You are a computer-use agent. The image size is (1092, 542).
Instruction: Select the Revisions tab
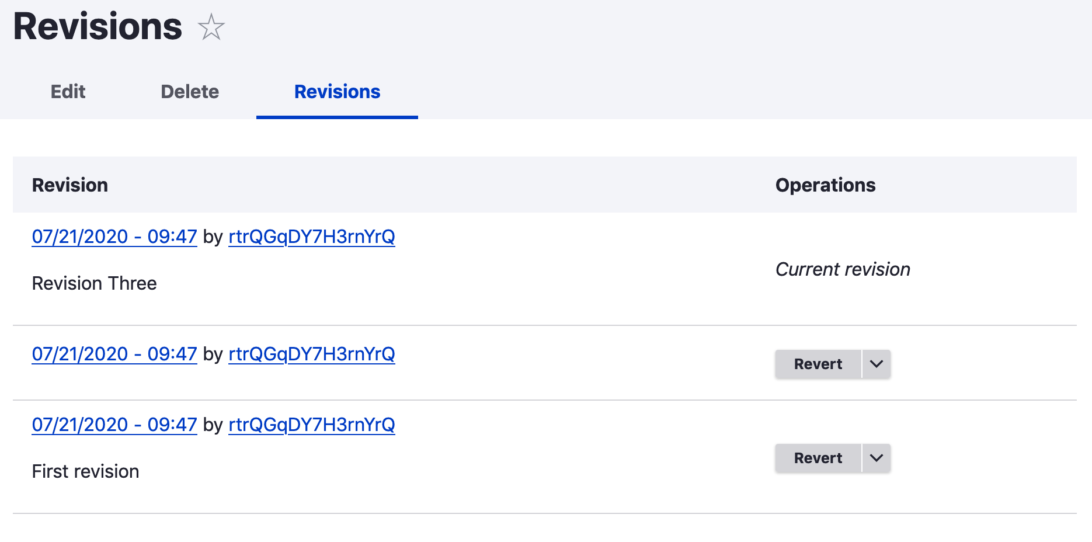[337, 92]
